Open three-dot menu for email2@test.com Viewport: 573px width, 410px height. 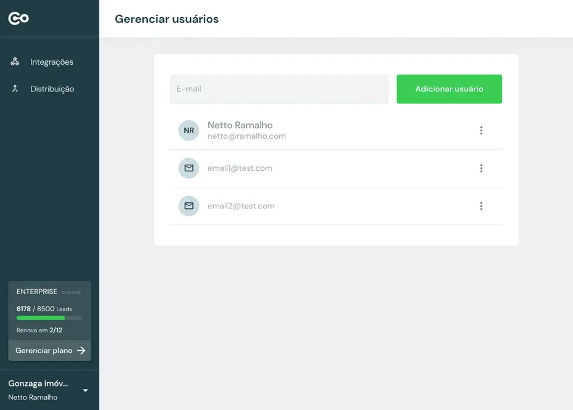point(481,206)
